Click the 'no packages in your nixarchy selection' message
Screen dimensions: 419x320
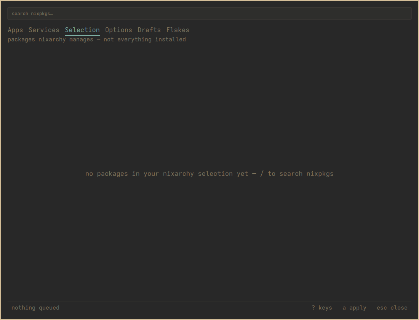pyautogui.click(x=209, y=174)
